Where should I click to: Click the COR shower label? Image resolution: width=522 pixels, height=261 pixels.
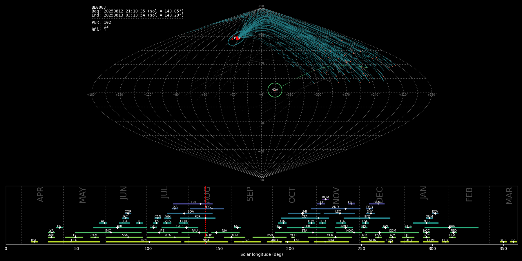(128, 212)
